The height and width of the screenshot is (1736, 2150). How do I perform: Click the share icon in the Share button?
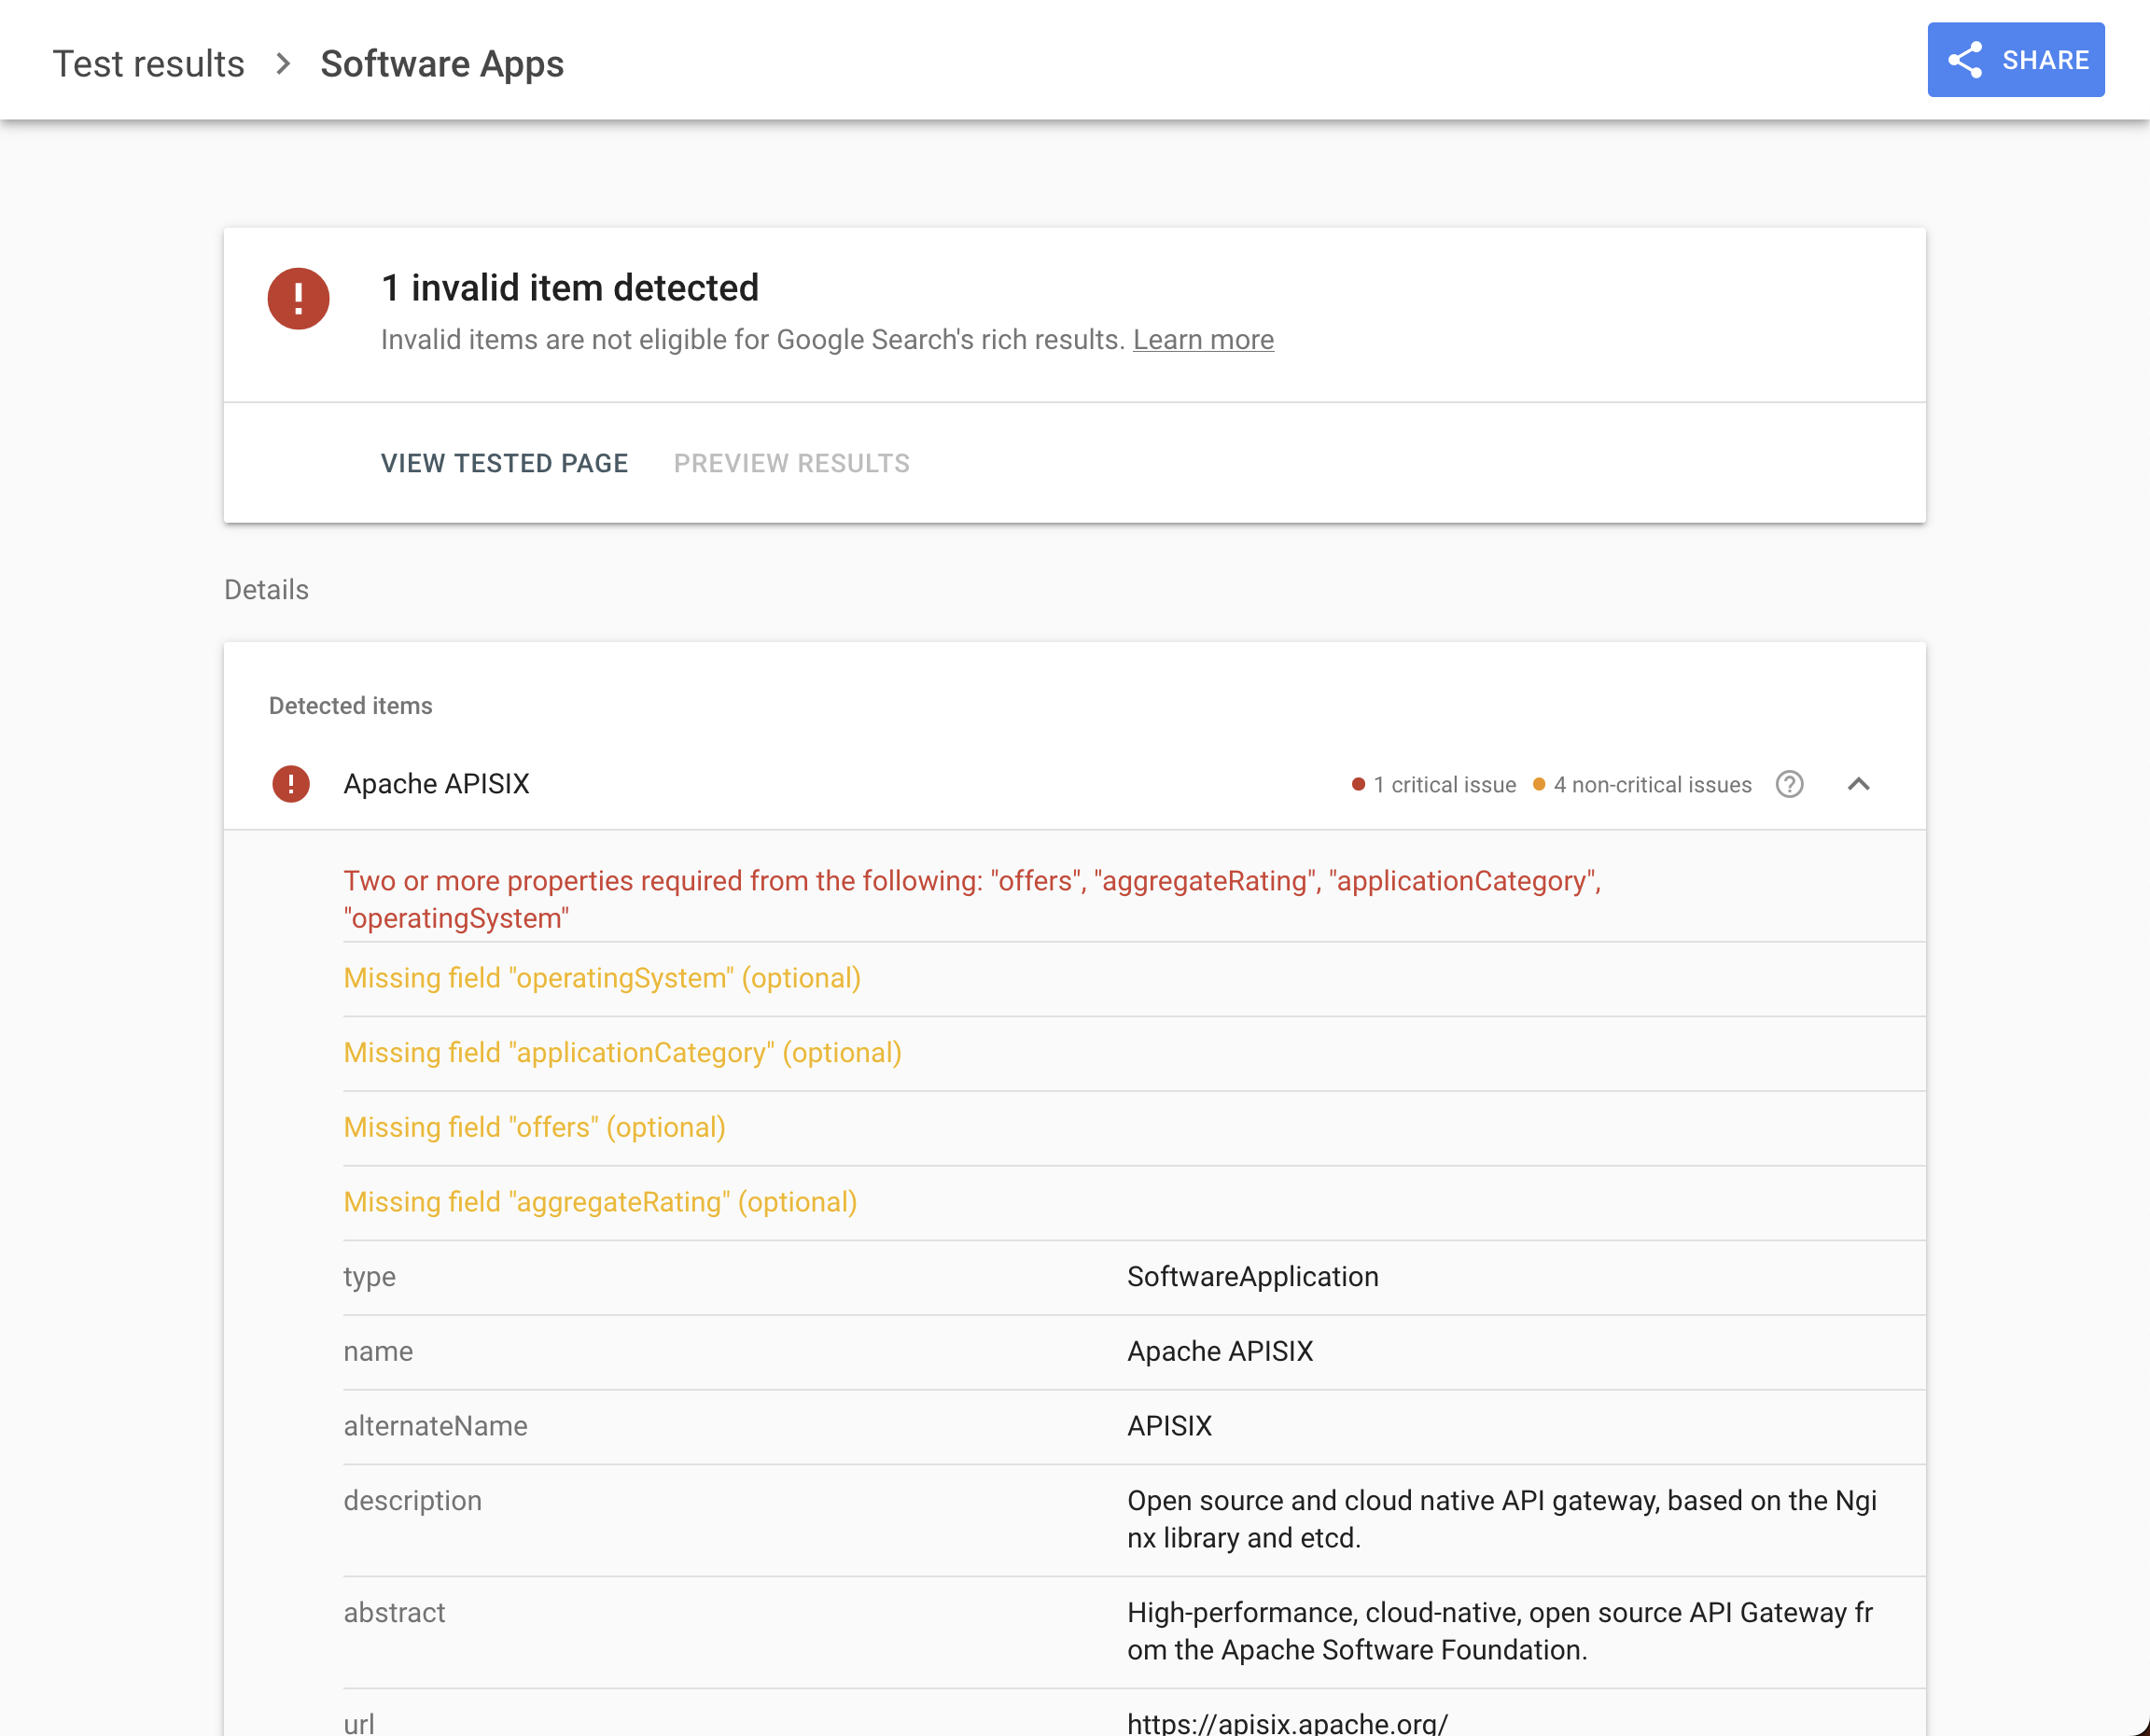point(1964,60)
